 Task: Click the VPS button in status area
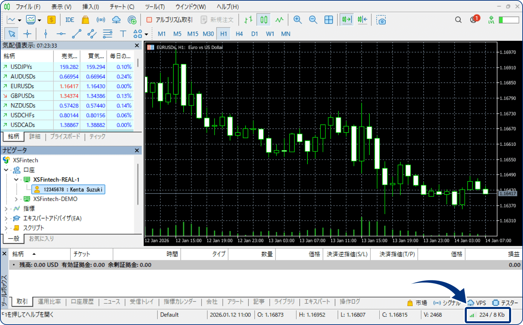click(477, 303)
